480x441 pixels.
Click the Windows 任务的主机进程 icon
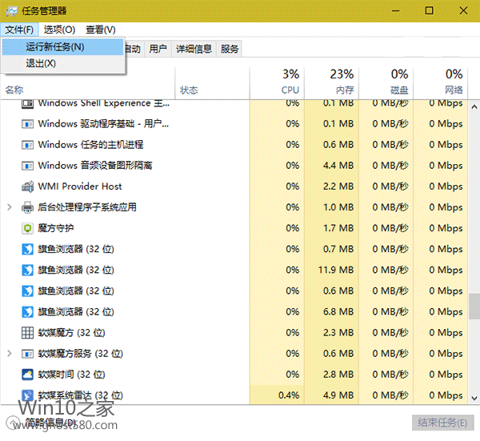[27, 145]
